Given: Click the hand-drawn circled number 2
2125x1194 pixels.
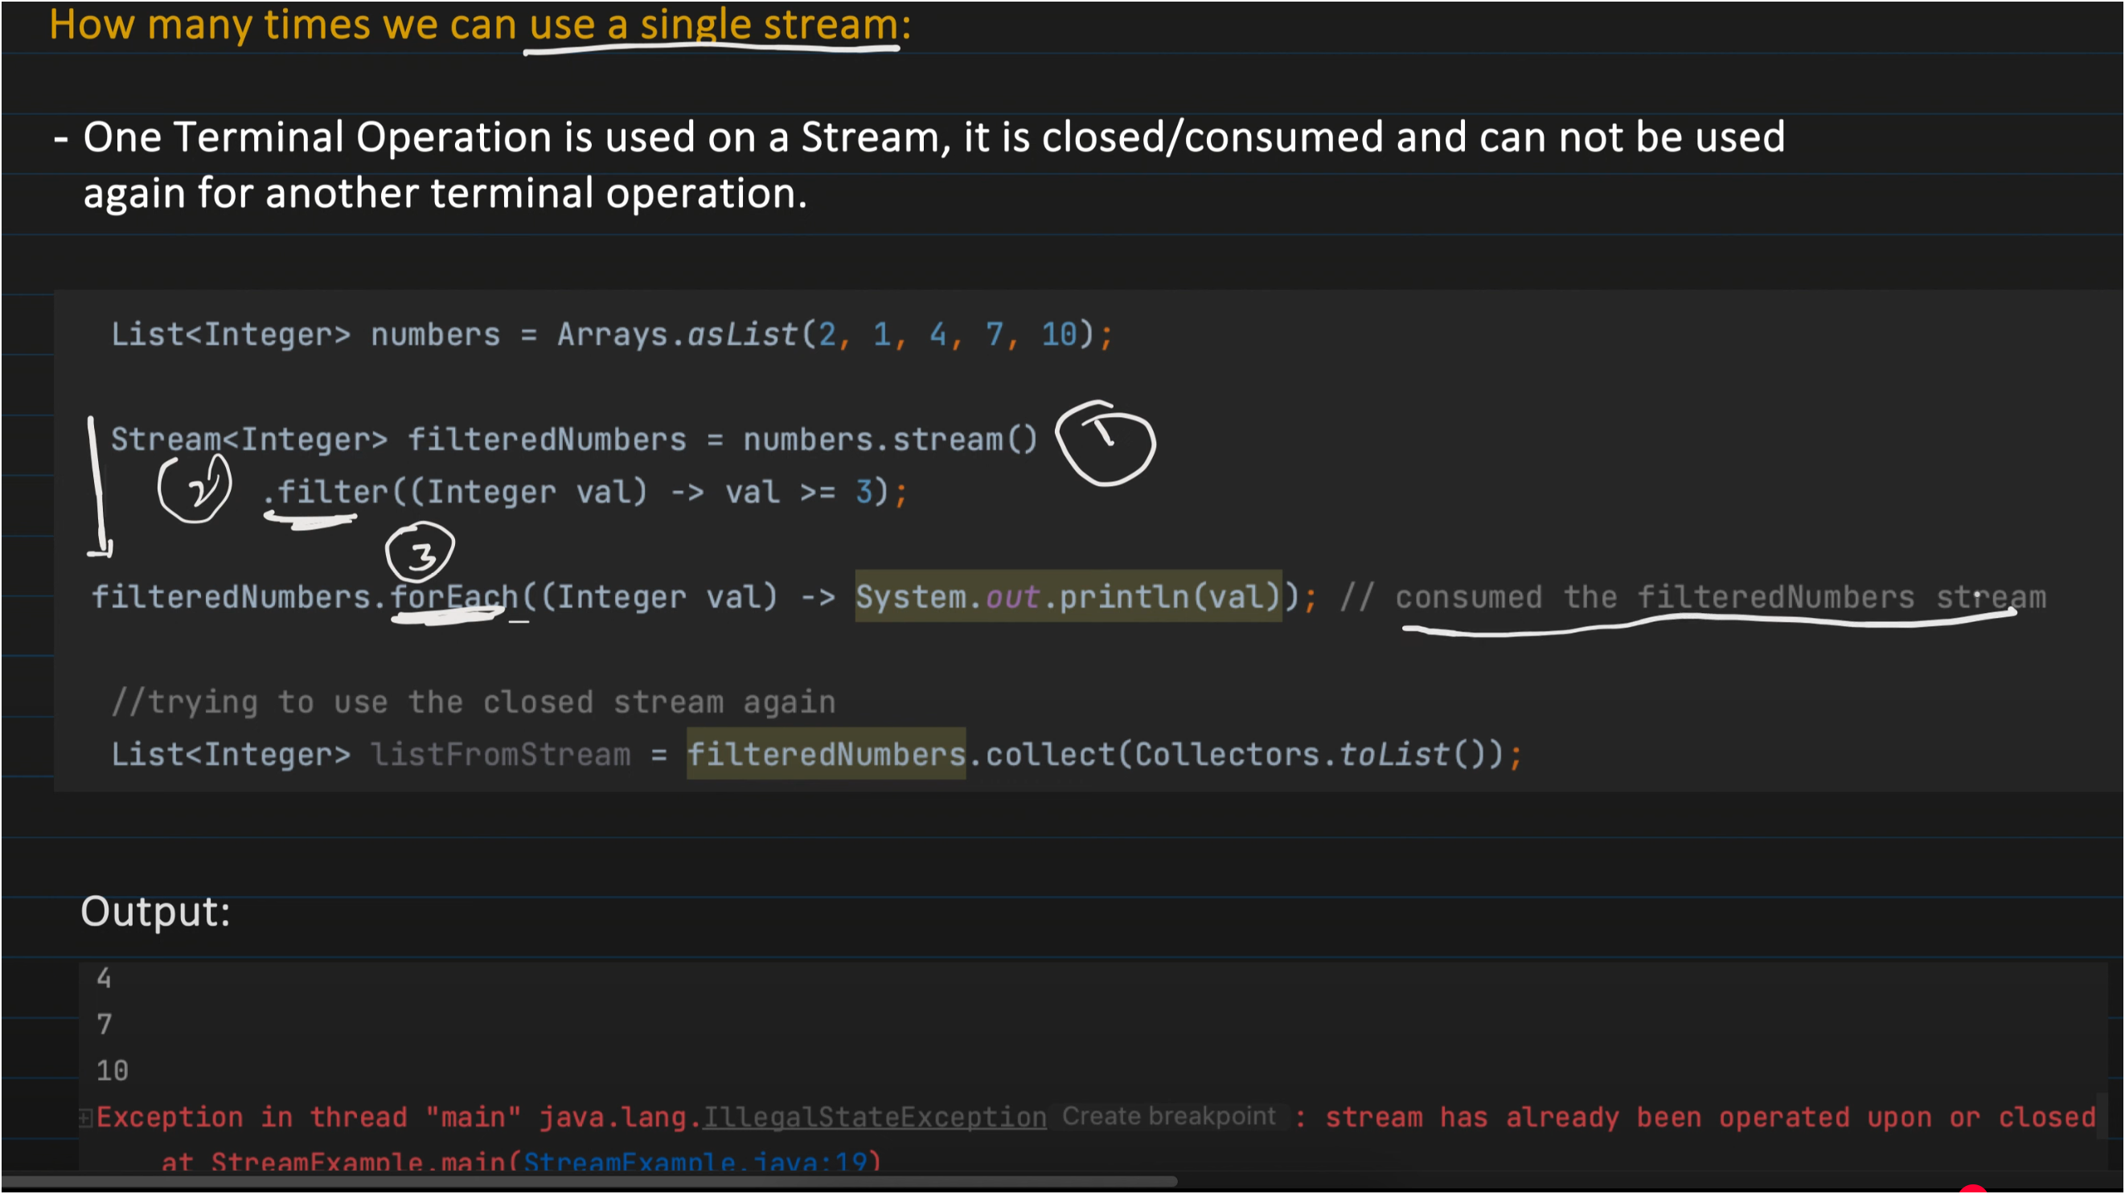Looking at the screenshot, I should click(x=195, y=489).
